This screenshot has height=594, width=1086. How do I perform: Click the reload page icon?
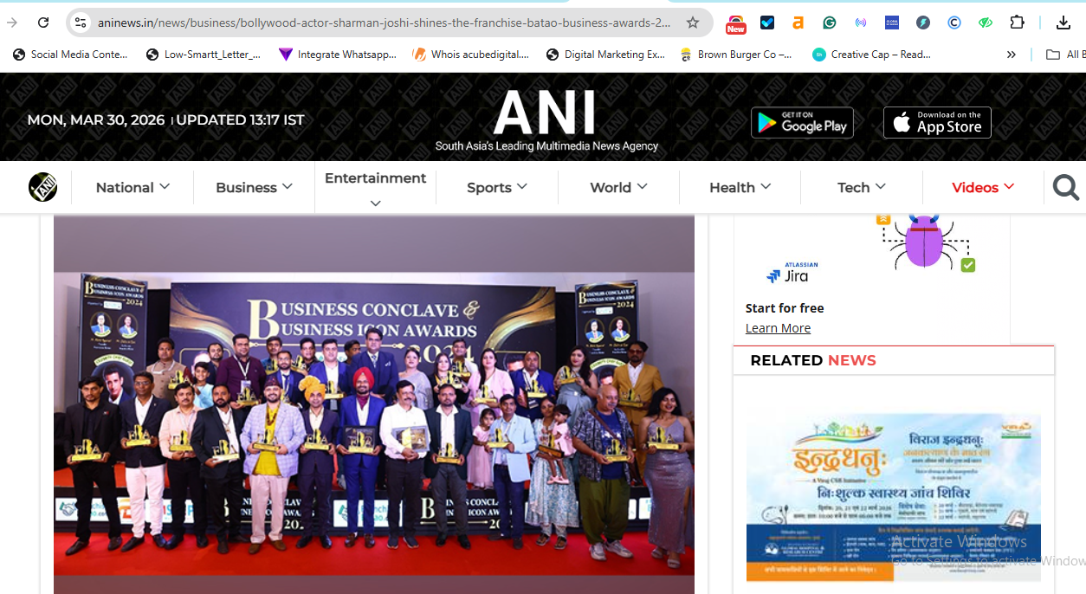[x=42, y=22]
